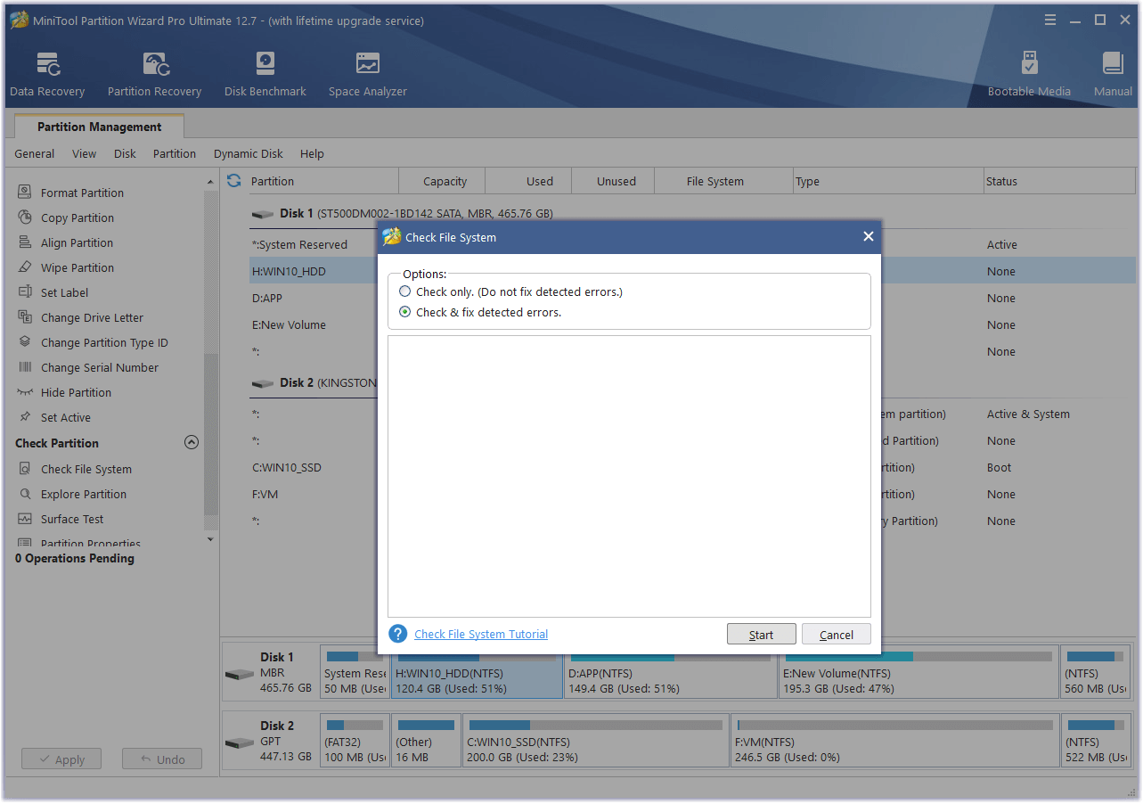Viewport: 1143px width, 804px height.
Task: Open Disk Benchmark tool
Action: (x=265, y=75)
